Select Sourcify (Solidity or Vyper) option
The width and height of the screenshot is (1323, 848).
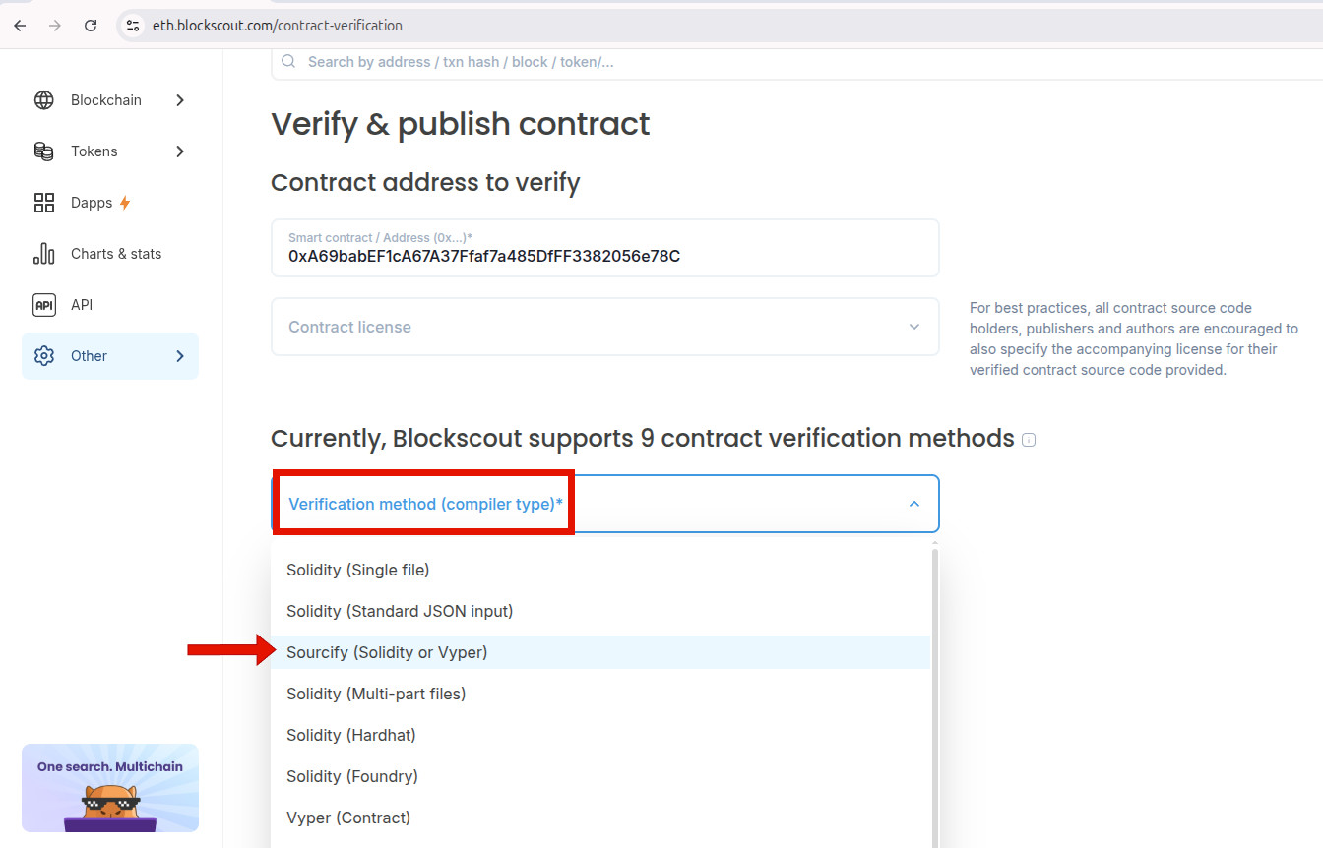point(600,652)
